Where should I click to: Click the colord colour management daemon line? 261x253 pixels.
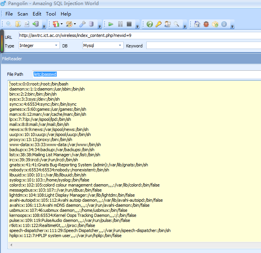[x=84, y=185]
